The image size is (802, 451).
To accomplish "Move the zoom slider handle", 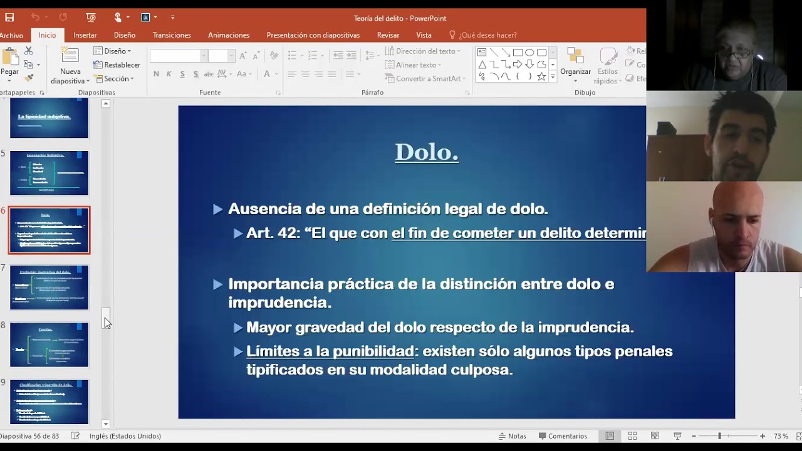I will tap(719, 436).
